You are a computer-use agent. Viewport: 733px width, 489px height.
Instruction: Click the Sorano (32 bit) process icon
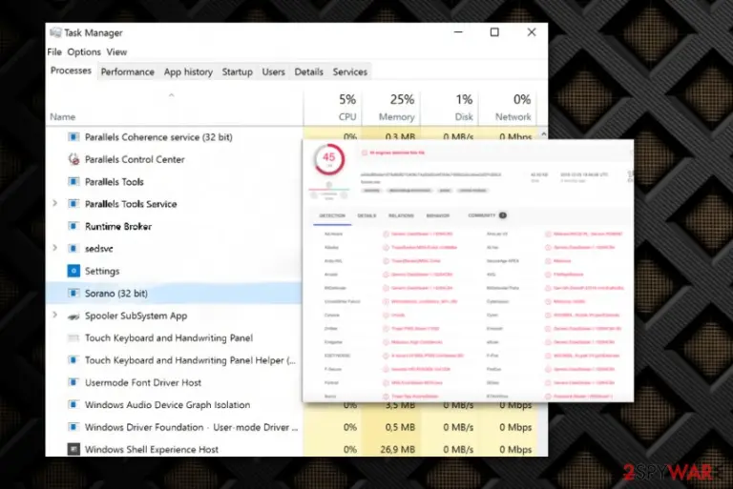[73, 294]
